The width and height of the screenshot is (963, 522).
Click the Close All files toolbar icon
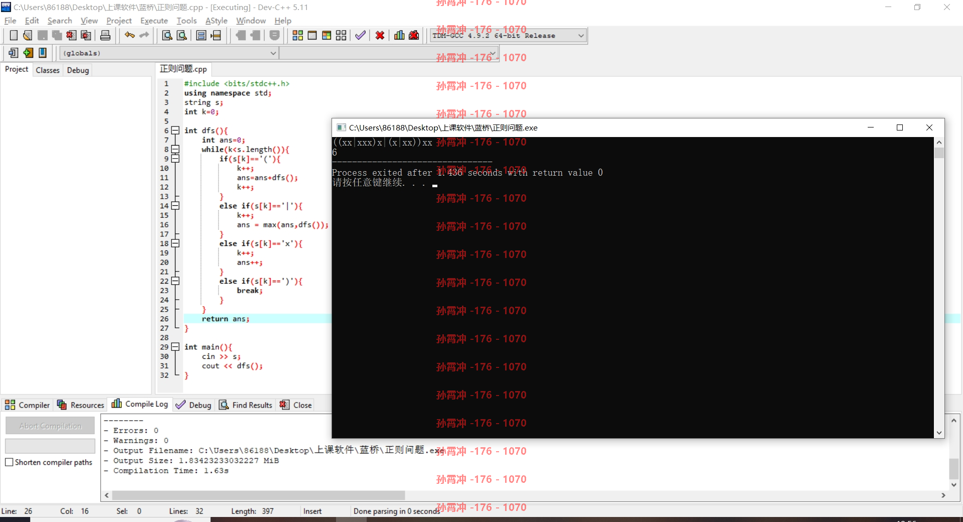[86, 35]
